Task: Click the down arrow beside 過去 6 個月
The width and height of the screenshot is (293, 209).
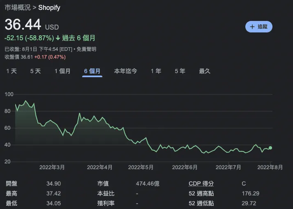Action: click(x=58, y=38)
